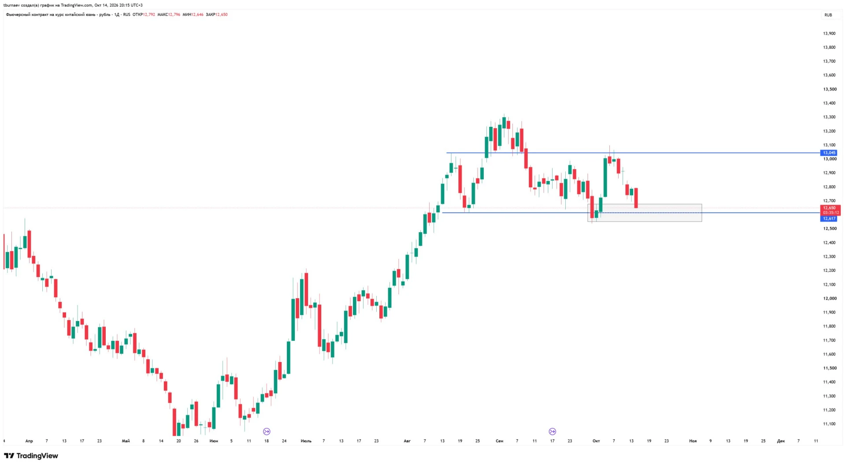This screenshot has width=846, height=466.
Task: Click the red 12,650 current price label
Action: (x=830, y=208)
